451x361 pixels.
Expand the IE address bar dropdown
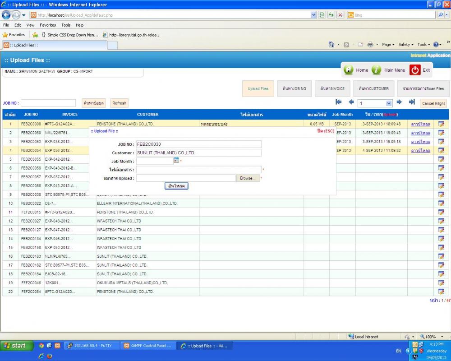click(x=314, y=15)
